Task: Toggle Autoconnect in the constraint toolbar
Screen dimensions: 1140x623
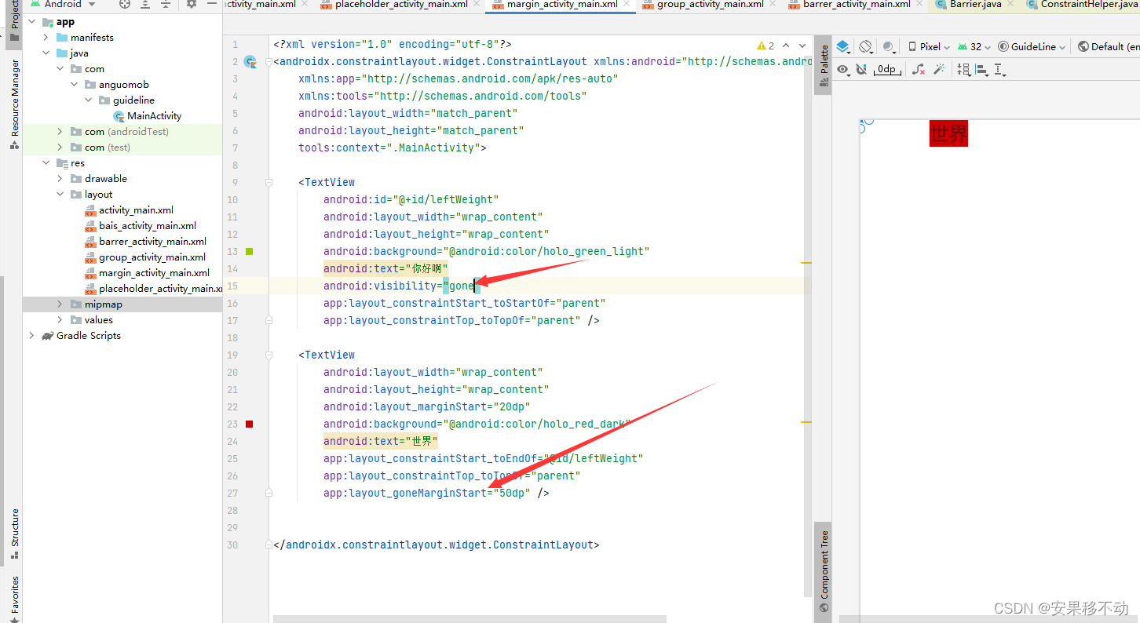Action: click(x=862, y=69)
